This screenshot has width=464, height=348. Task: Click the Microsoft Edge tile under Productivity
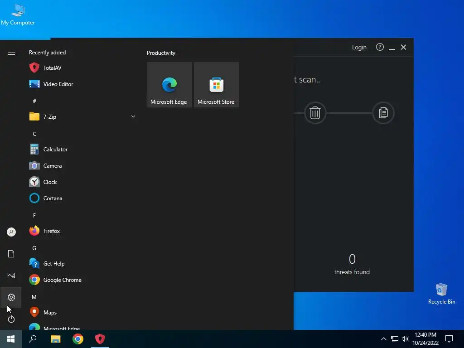click(x=169, y=85)
